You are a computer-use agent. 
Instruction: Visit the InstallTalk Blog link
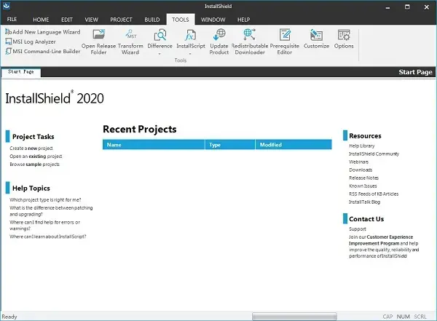[x=365, y=202]
